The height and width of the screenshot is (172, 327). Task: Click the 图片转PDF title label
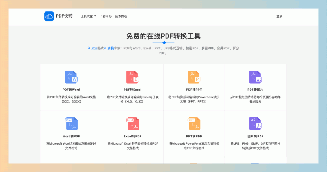click(255, 137)
